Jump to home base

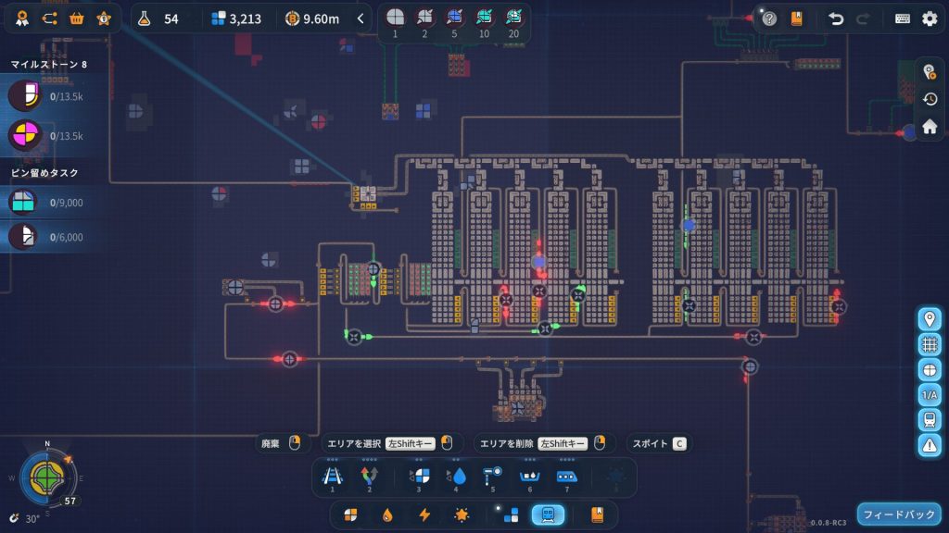pos(930,127)
